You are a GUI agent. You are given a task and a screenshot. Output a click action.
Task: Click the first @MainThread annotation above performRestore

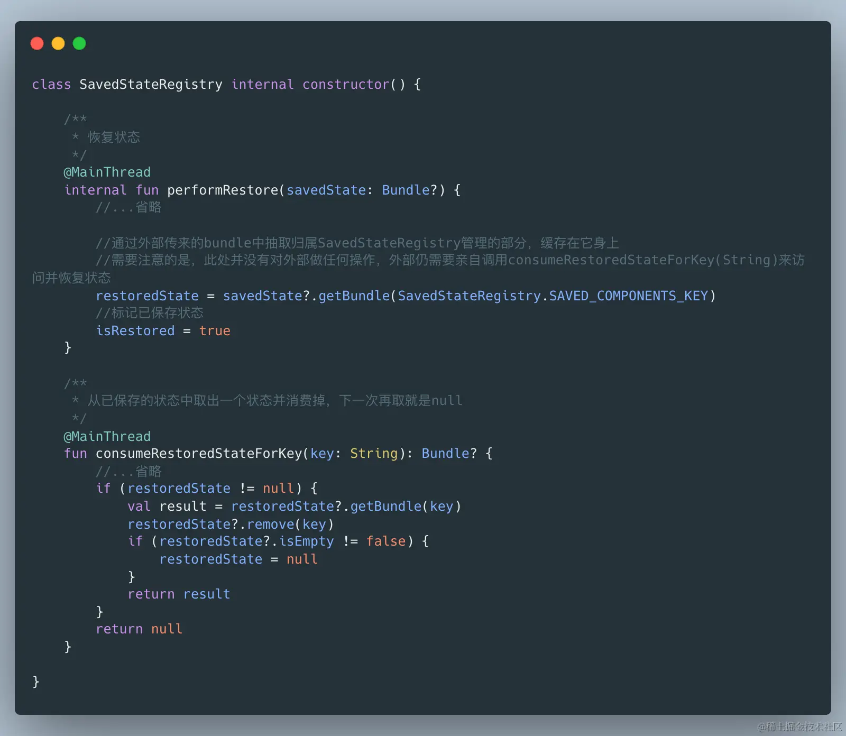[107, 172]
